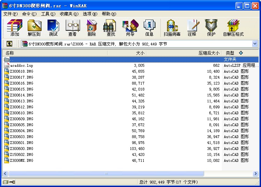This screenshot has width=261, height=187.
Task: Click the 自解压格式 SFX icon
Action: point(233,28)
